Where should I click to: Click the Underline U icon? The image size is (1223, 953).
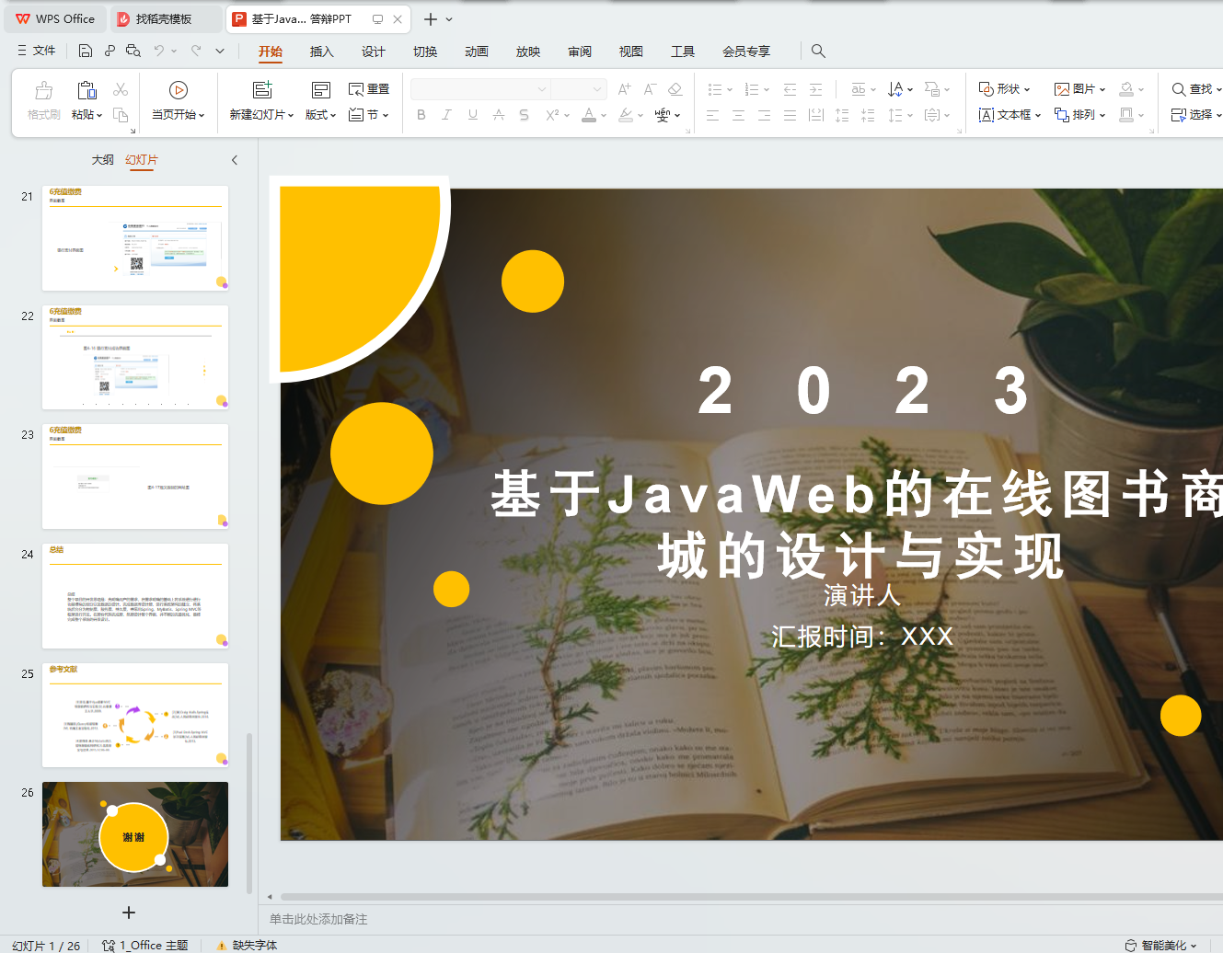pyautogui.click(x=473, y=115)
